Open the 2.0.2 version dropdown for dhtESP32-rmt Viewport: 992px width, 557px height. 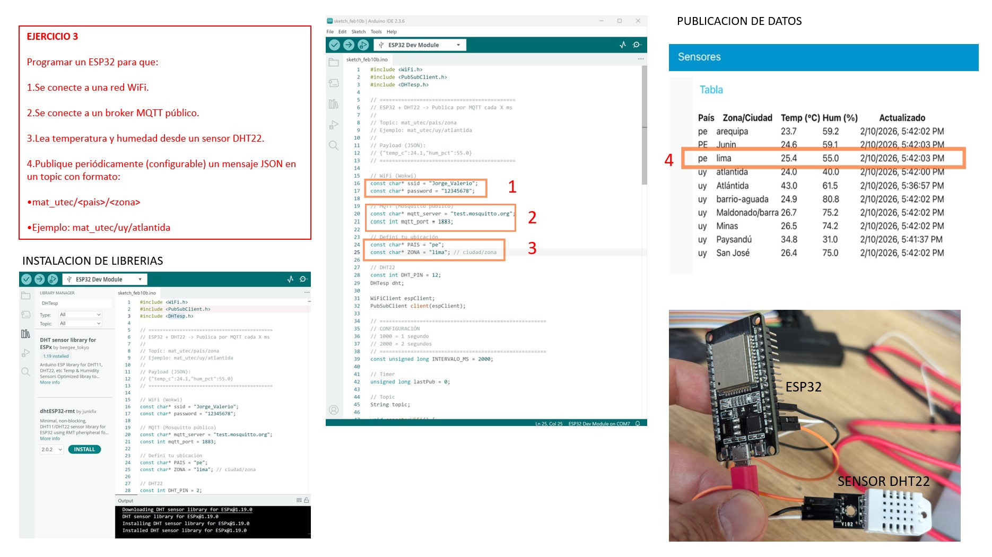pyautogui.click(x=51, y=449)
